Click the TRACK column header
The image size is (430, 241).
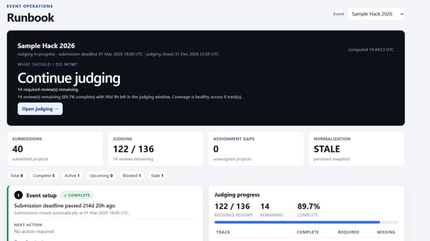point(223,232)
